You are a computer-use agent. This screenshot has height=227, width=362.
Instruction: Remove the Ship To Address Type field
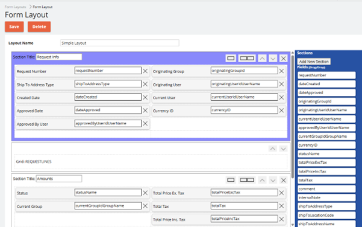point(145,85)
